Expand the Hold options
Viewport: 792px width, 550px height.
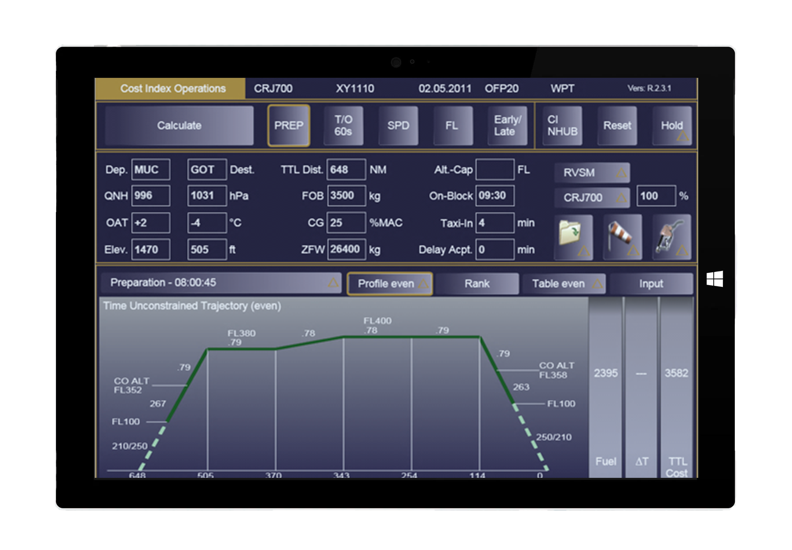click(x=672, y=126)
